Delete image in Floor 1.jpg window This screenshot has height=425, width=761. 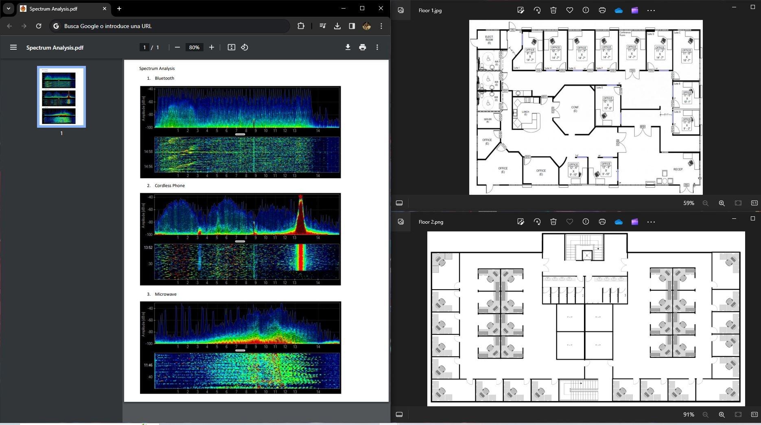(x=553, y=10)
